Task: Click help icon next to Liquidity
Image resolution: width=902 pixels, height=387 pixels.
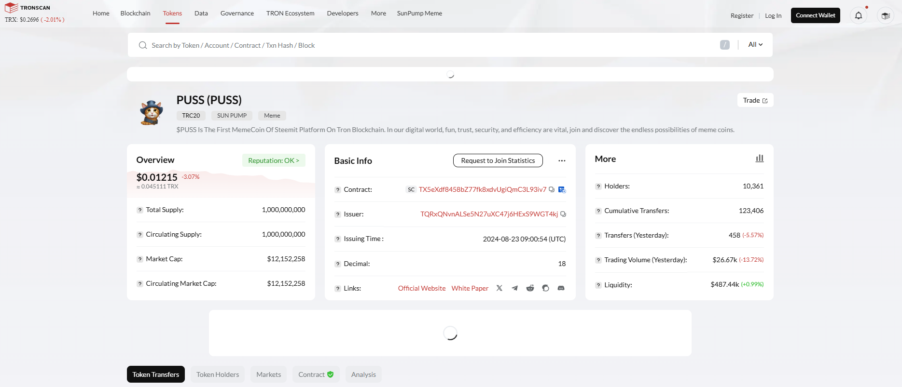Action: coord(598,285)
